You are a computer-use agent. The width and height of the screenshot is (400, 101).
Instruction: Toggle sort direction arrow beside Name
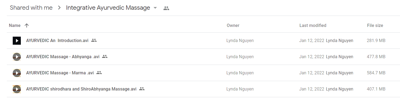(x=27, y=26)
